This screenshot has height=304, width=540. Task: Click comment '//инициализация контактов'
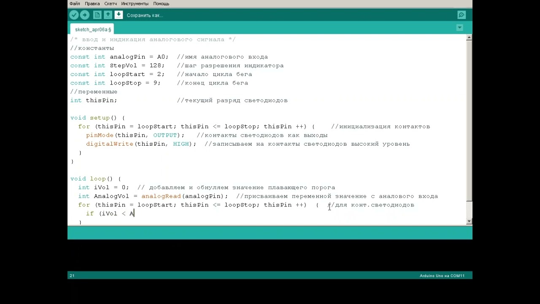point(381,127)
